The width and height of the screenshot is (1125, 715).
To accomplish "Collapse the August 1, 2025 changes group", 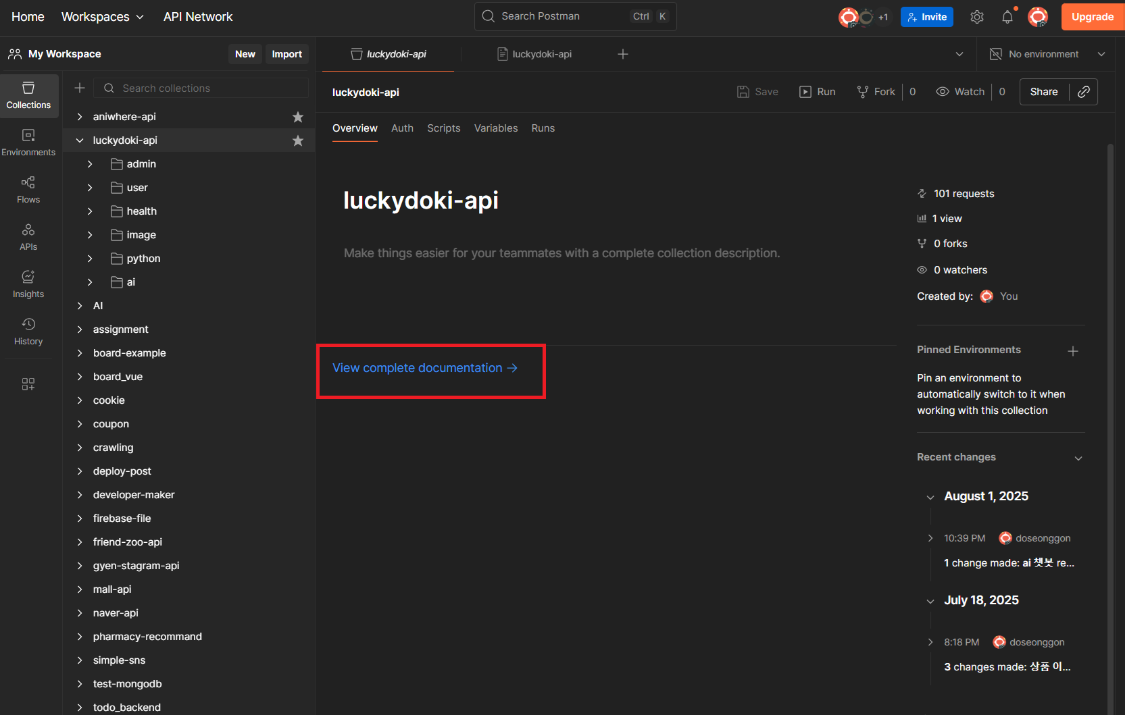I will click(930, 497).
